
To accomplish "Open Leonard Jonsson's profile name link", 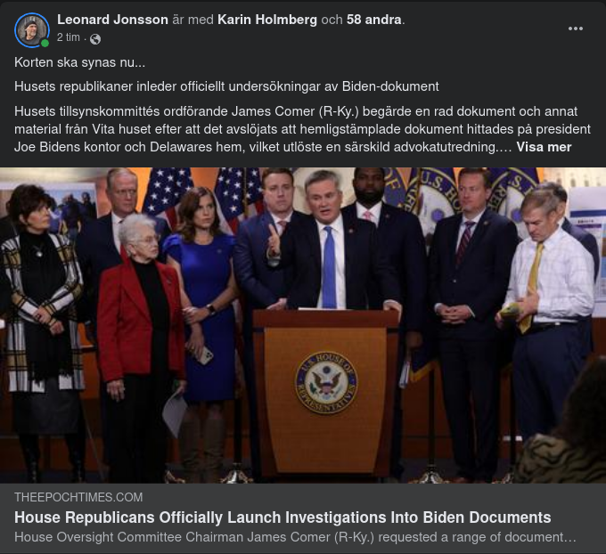I will pyautogui.click(x=112, y=20).
